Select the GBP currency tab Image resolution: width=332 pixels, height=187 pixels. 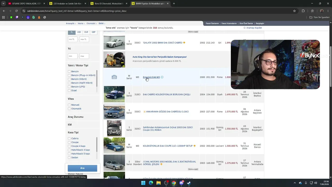pos(93,32)
